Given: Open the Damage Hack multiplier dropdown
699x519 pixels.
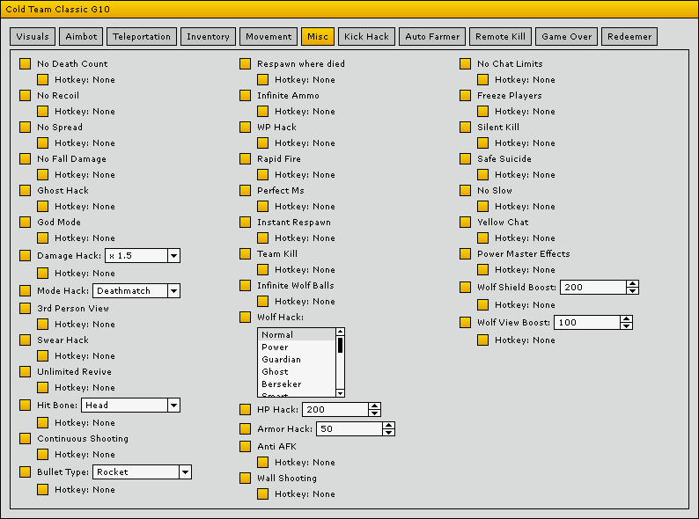Looking at the screenshot, I should tap(173, 256).
